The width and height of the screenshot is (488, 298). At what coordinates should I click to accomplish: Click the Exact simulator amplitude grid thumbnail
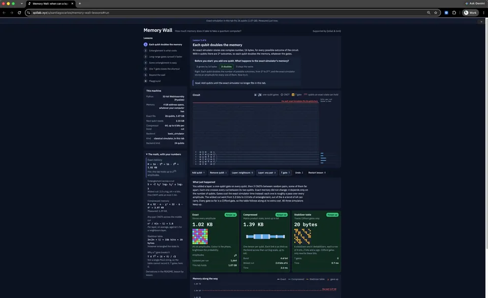click(x=200, y=236)
